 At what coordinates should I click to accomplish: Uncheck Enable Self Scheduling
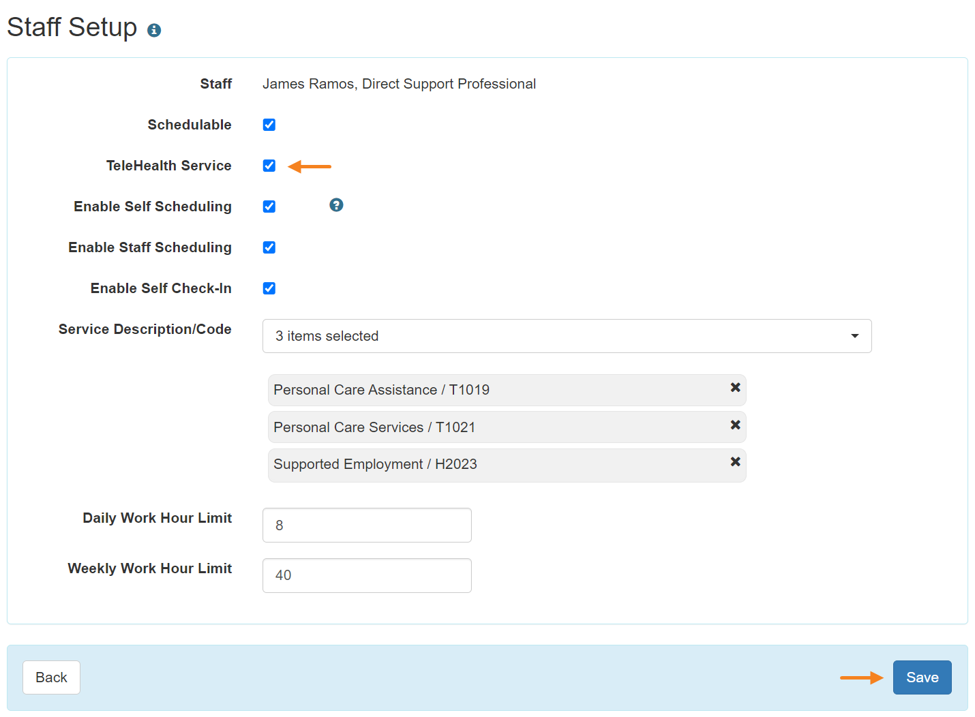(x=269, y=206)
